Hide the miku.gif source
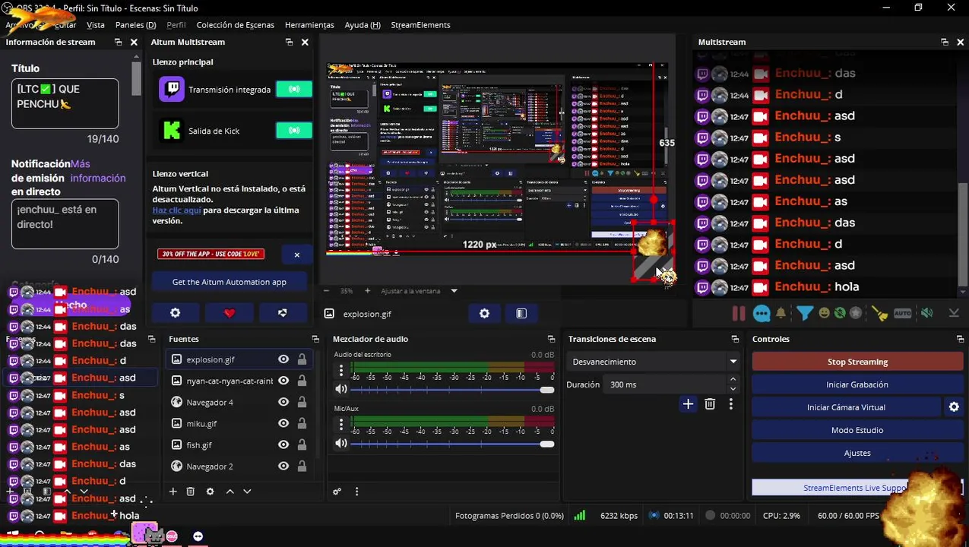 (x=283, y=423)
